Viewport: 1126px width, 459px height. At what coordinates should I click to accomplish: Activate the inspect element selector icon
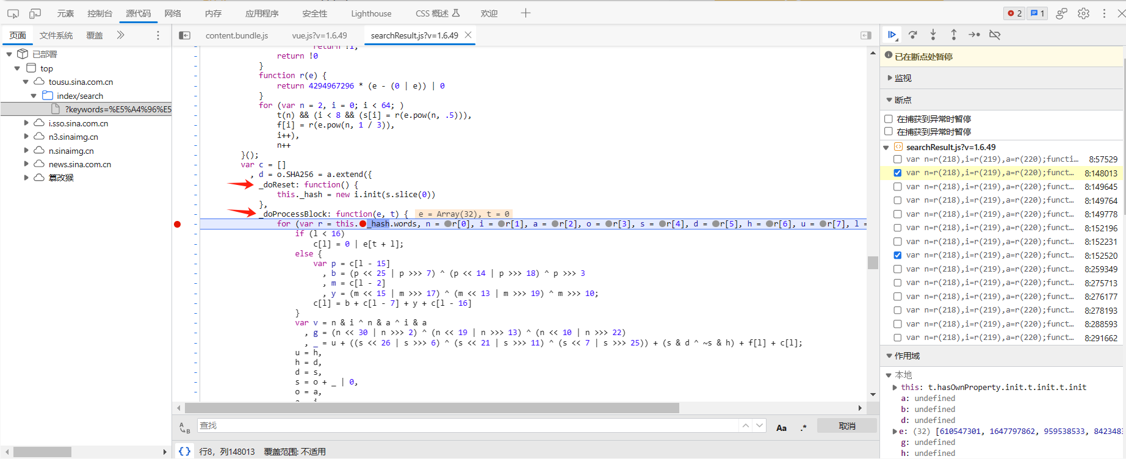click(13, 13)
